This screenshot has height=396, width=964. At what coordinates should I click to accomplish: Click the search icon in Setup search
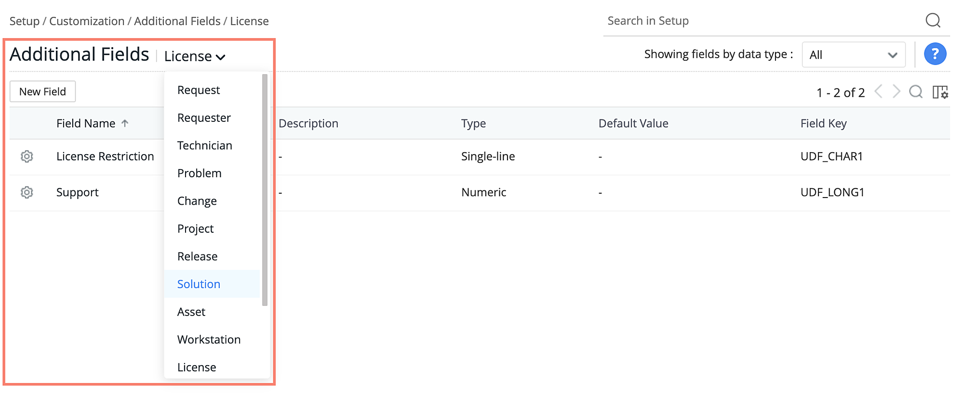pos(933,21)
